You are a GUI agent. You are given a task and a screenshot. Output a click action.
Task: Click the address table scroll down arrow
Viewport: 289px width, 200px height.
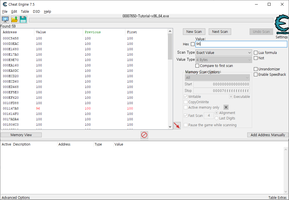point(286,192)
